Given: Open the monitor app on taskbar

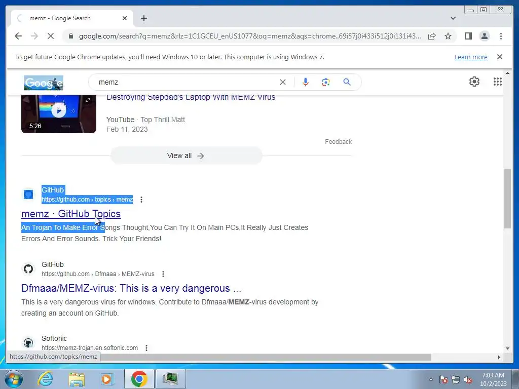Looking at the screenshot, I should point(170,379).
